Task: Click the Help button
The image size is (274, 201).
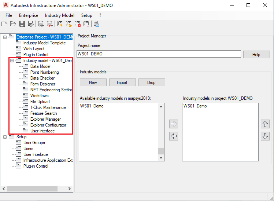Action: click(x=256, y=55)
